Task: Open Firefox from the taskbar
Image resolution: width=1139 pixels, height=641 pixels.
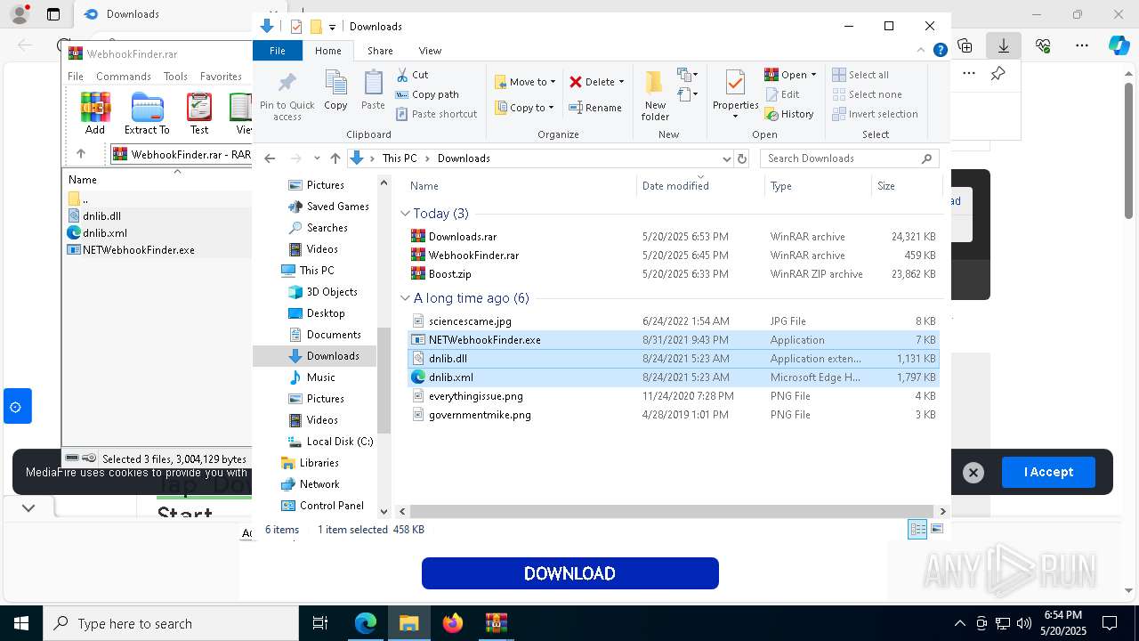Action: tap(453, 623)
